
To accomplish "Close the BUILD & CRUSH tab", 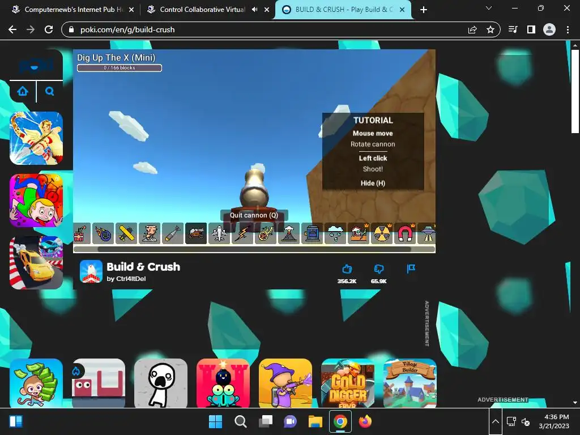I will coord(403,10).
